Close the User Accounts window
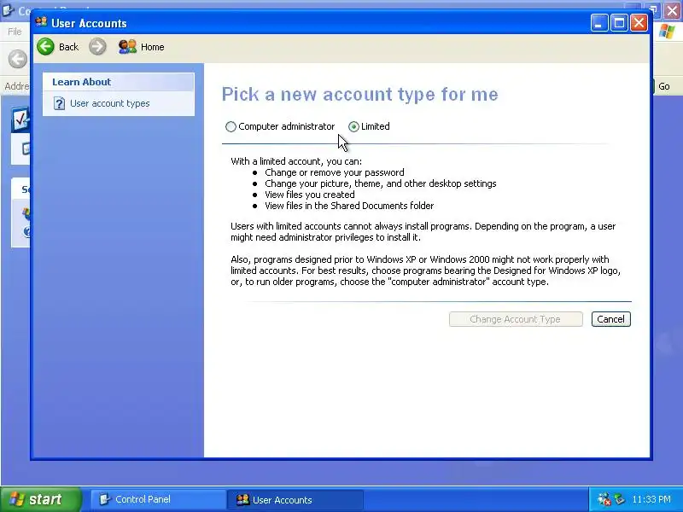Screen dimensions: 683x512 pyautogui.click(x=639, y=23)
